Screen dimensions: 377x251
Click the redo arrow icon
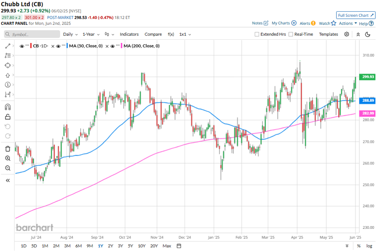tap(8, 136)
